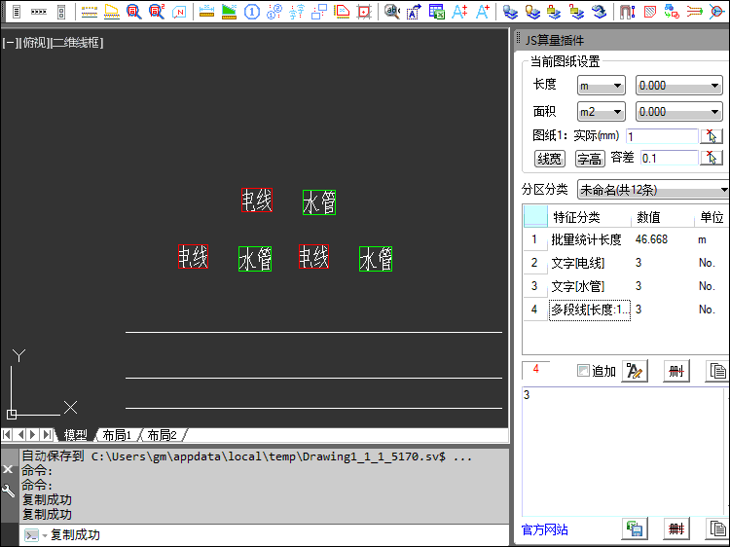
Task: Switch to the 布局2 tab
Action: 163,435
